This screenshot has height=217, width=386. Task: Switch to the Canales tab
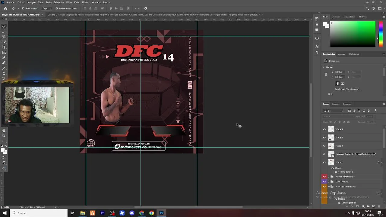(336, 104)
